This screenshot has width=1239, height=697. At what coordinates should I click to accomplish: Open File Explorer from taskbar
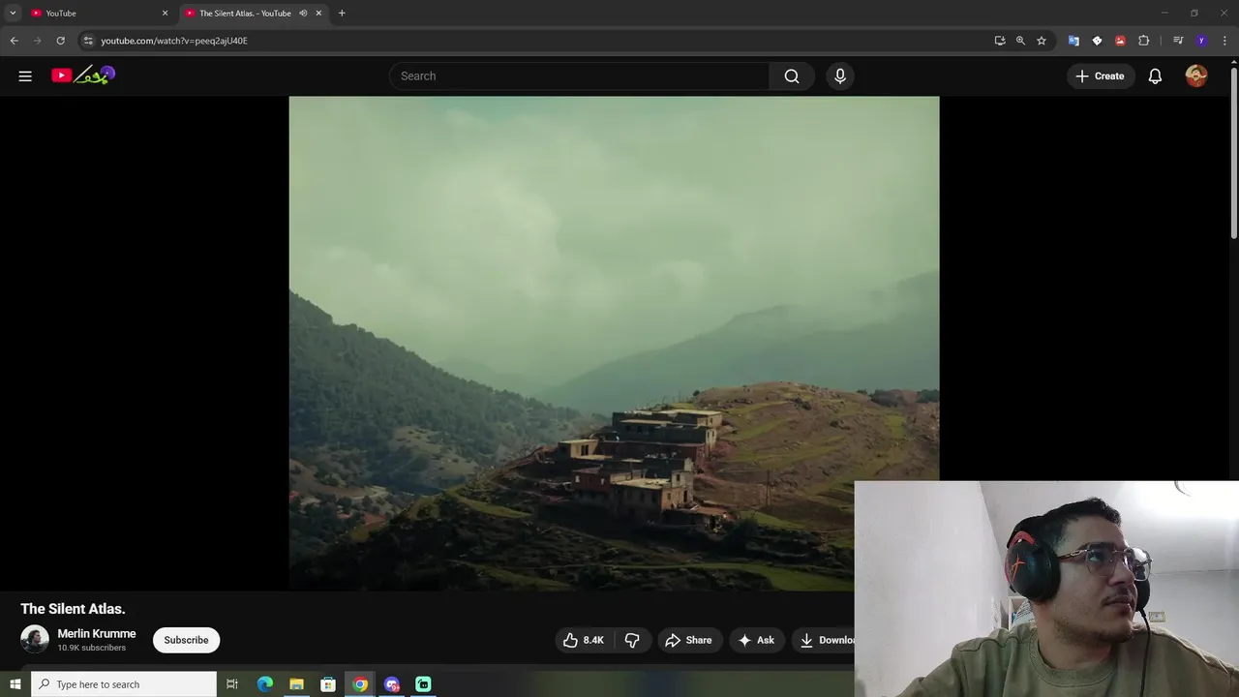pos(296,684)
